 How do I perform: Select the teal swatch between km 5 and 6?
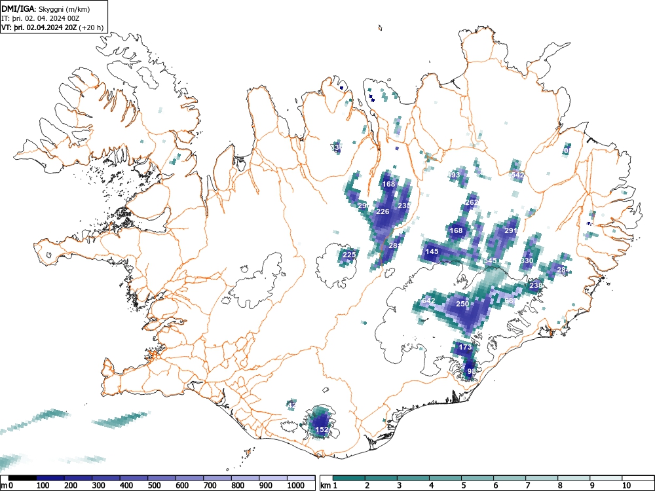click(x=477, y=478)
